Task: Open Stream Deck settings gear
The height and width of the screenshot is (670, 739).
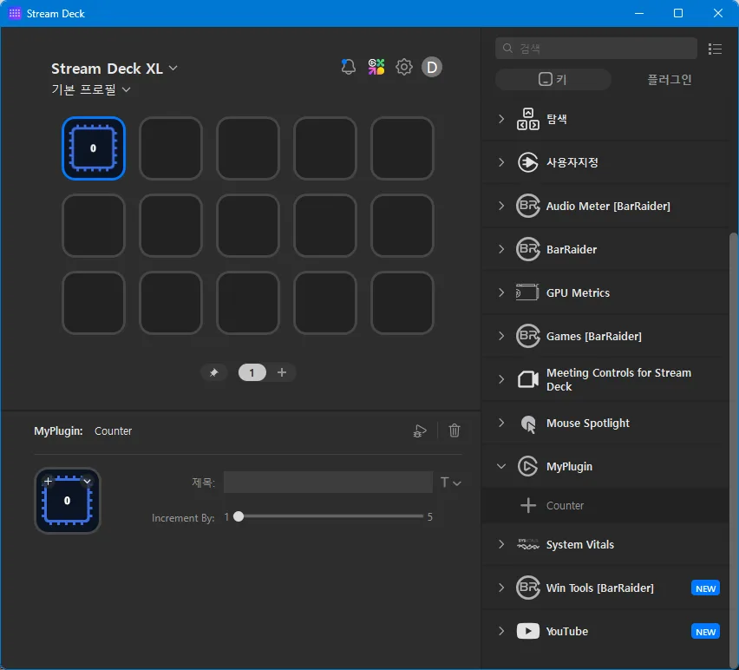Action: [403, 67]
